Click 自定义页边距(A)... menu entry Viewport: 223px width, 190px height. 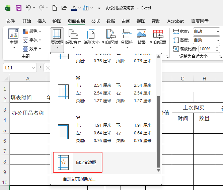[79, 179]
